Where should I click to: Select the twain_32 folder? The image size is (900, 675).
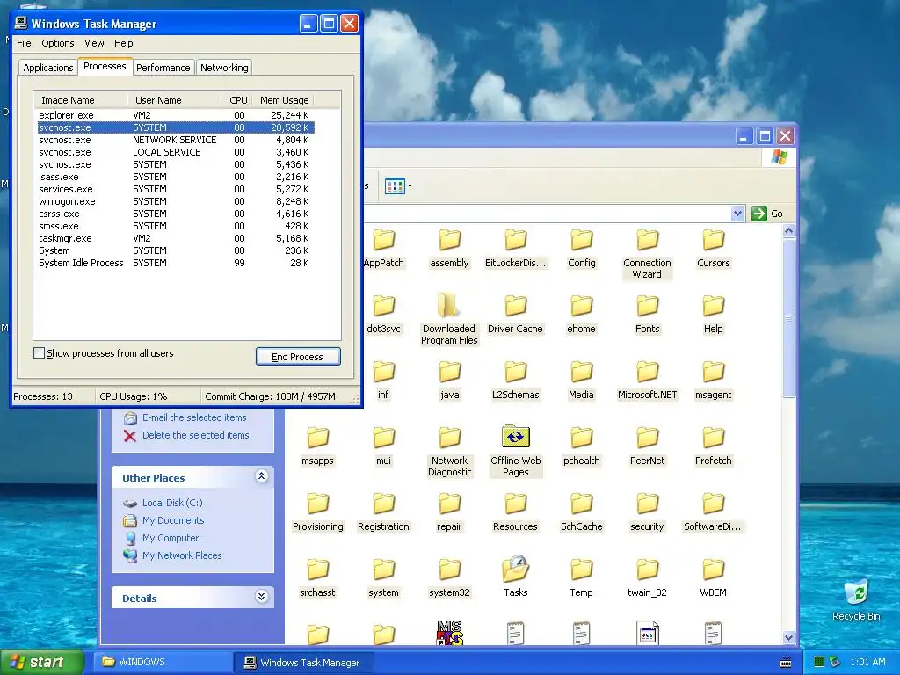[x=648, y=579]
